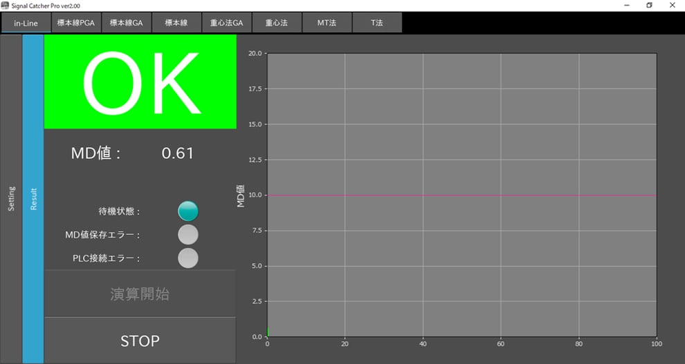
Task: Open the MT法 tab
Action: coord(327,23)
